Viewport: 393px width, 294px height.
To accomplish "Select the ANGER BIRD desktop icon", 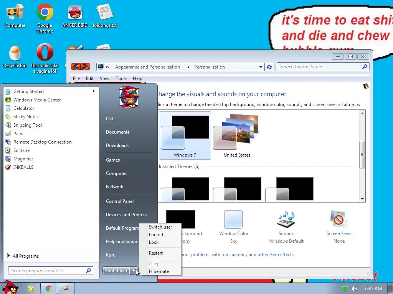I will (75, 16).
